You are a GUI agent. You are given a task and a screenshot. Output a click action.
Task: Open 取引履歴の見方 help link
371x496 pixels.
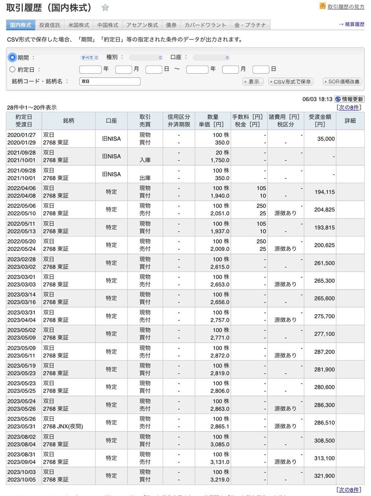point(346,7)
